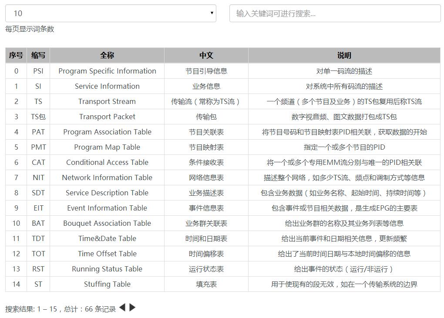The width and height of the screenshot is (444, 318).
Task: Click the previous page arrow icon
Action: [x=122, y=308]
